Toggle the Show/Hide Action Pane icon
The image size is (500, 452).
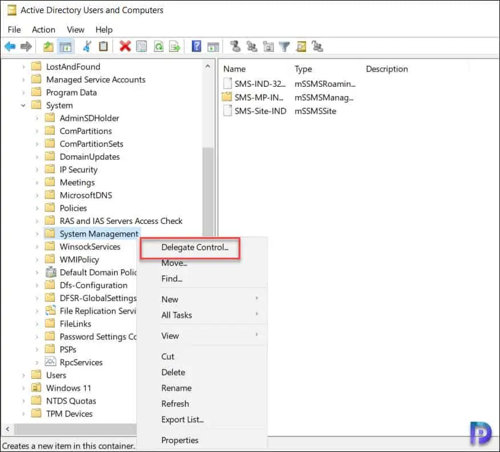click(x=213, y=47)
